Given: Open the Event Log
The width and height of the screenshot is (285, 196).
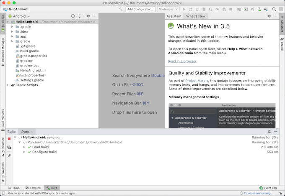Looking at the screenshot, I should click(268, 188).
